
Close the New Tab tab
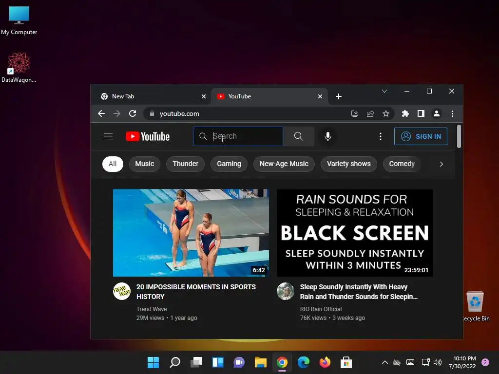(204, 96)
